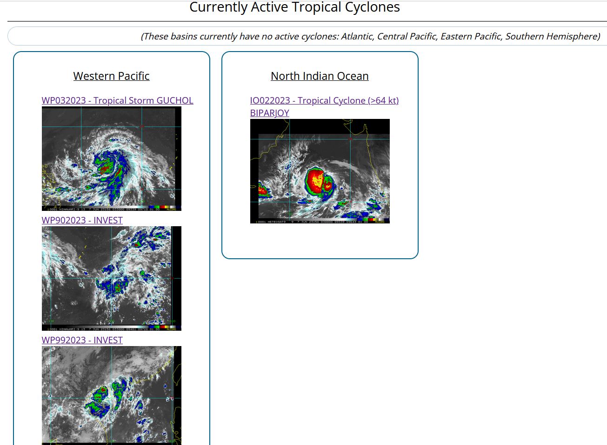Click the Currently Active Tropical Cyclones title
Image resolution: width=607 pixels, height=445 pixels.
[294, 7]
